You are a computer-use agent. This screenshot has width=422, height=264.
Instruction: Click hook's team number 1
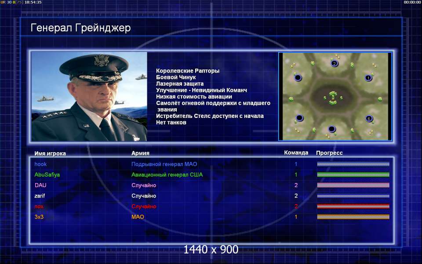click(x=296, y=164)
